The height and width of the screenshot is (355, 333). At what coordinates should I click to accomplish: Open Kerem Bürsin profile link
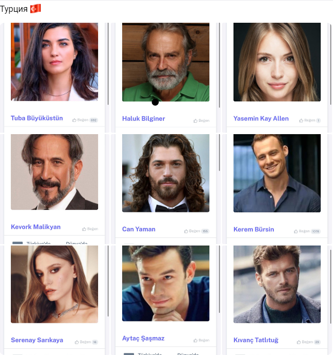253,229
